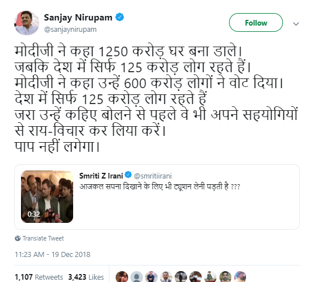This screenshot has height=282, width=309.
Task: Click the globe icon beside Translate Tweet
Action: click(18, 238)
